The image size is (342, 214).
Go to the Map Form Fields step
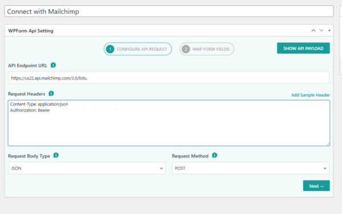pos(207,49)
